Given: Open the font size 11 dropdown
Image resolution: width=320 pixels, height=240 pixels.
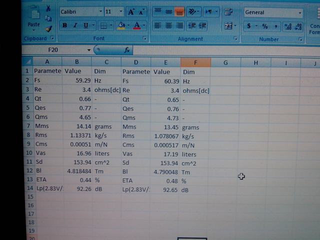Looking at the screenshot, I should 121,11.
